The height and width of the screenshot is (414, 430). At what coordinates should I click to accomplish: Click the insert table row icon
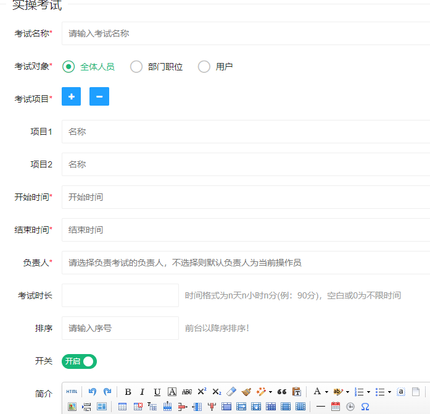[167, 407]
